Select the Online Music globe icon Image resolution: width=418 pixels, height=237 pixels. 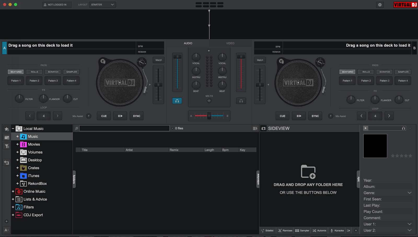coord(19,191)
